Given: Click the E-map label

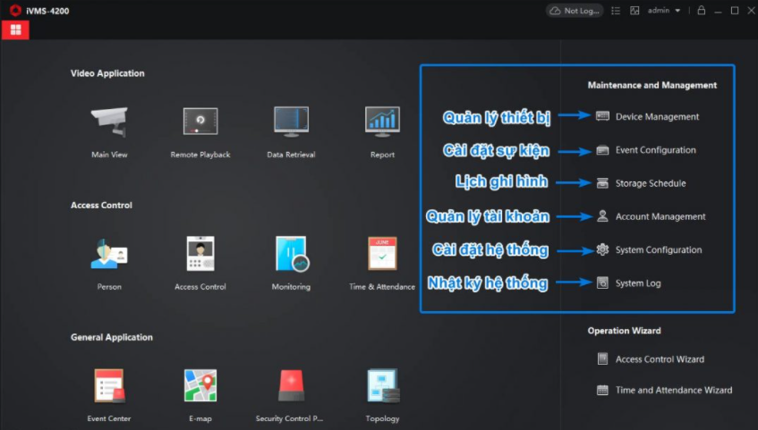Looking at the screenshot, I should pyautogui.click(x=200, y=418).
